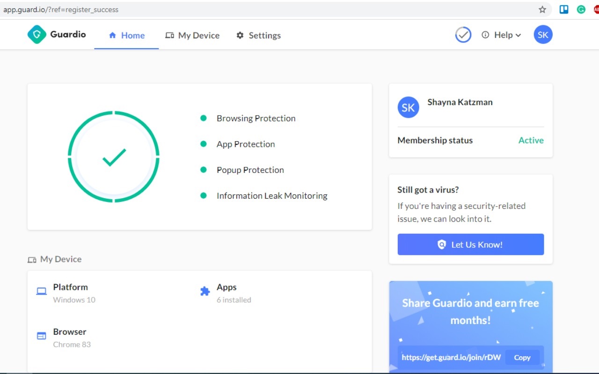Open the Trello browser extension
Image resolution: width=599 pixels, height=374 pixels.
(564, 9)
